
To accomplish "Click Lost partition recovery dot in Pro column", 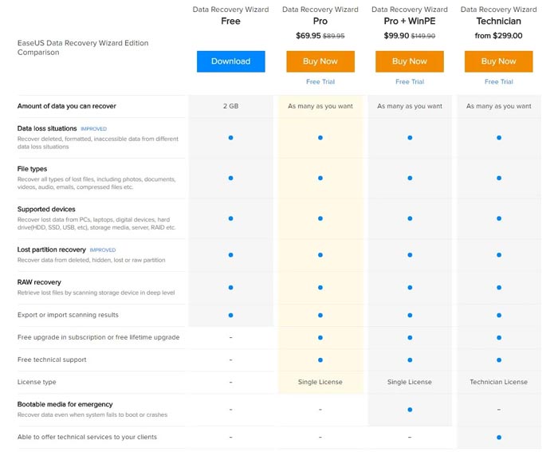I will click(x=320, y=255).
